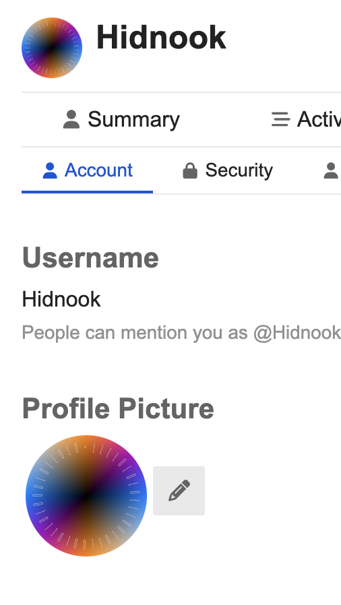Switch to the Summary tab

coord(121,119)
